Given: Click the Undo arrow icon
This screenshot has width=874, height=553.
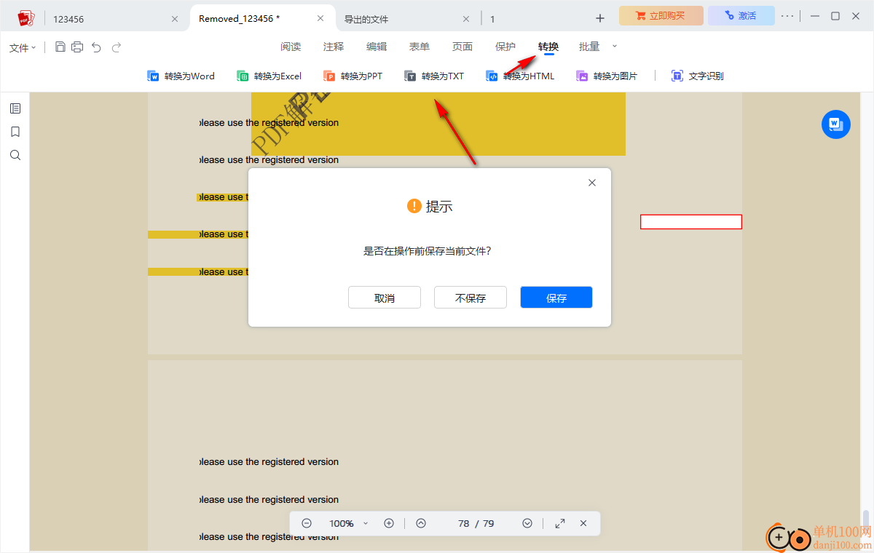Looking at the screenshot, I should coord(96,47).
